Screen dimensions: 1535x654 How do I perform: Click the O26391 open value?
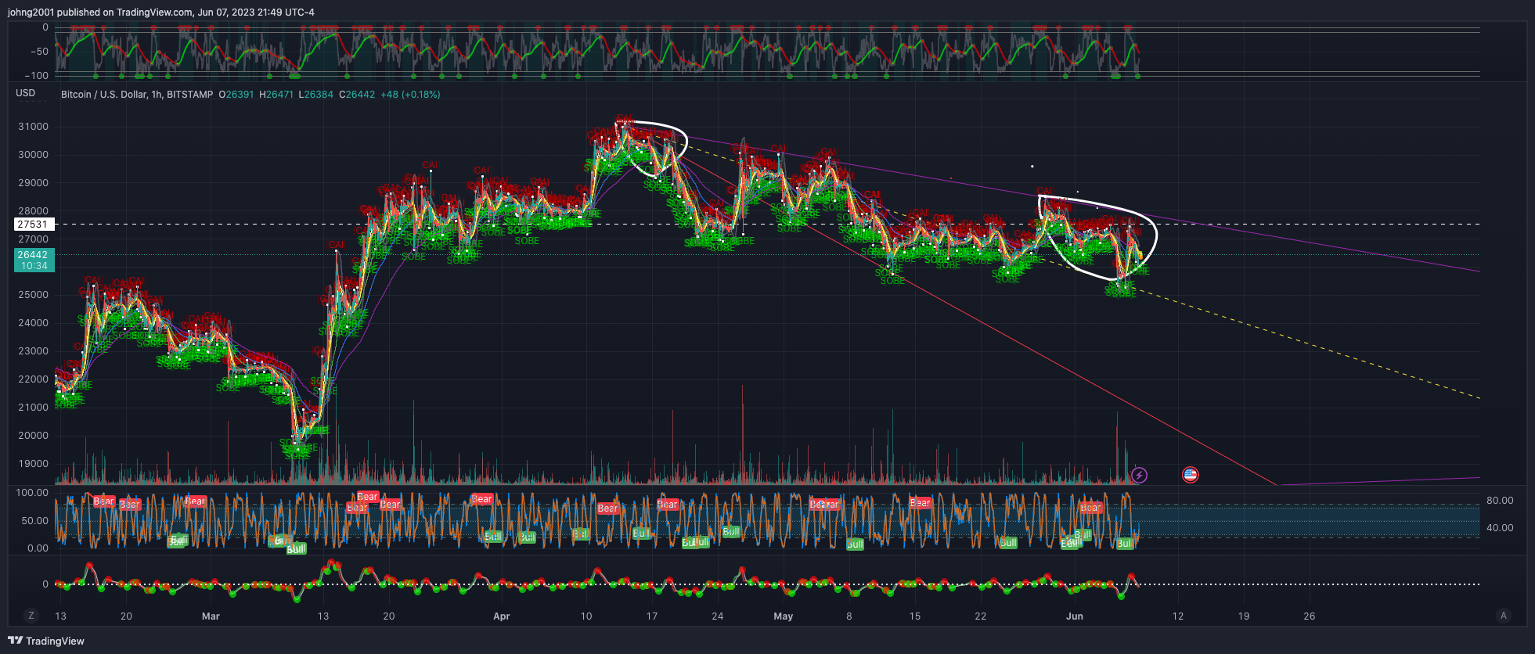tap(236, 95)
